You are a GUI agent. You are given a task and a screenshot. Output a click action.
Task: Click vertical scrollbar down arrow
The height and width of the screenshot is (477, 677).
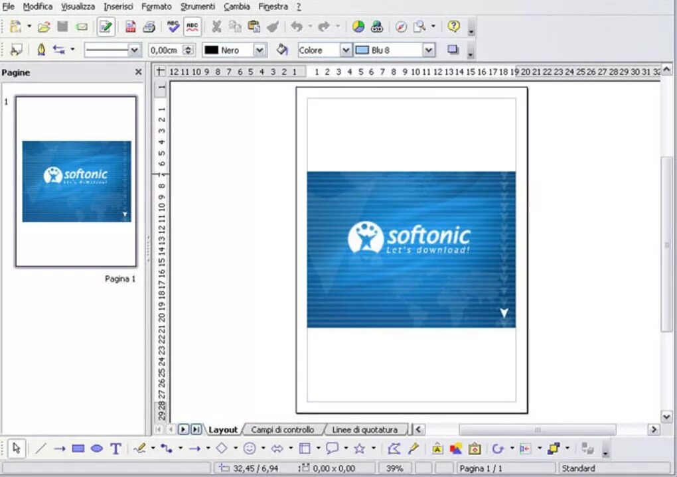[666, 417]
